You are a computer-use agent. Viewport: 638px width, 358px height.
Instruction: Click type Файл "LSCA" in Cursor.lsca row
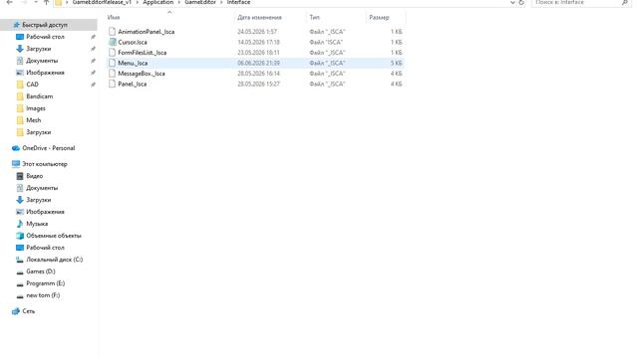click(326, 42)
